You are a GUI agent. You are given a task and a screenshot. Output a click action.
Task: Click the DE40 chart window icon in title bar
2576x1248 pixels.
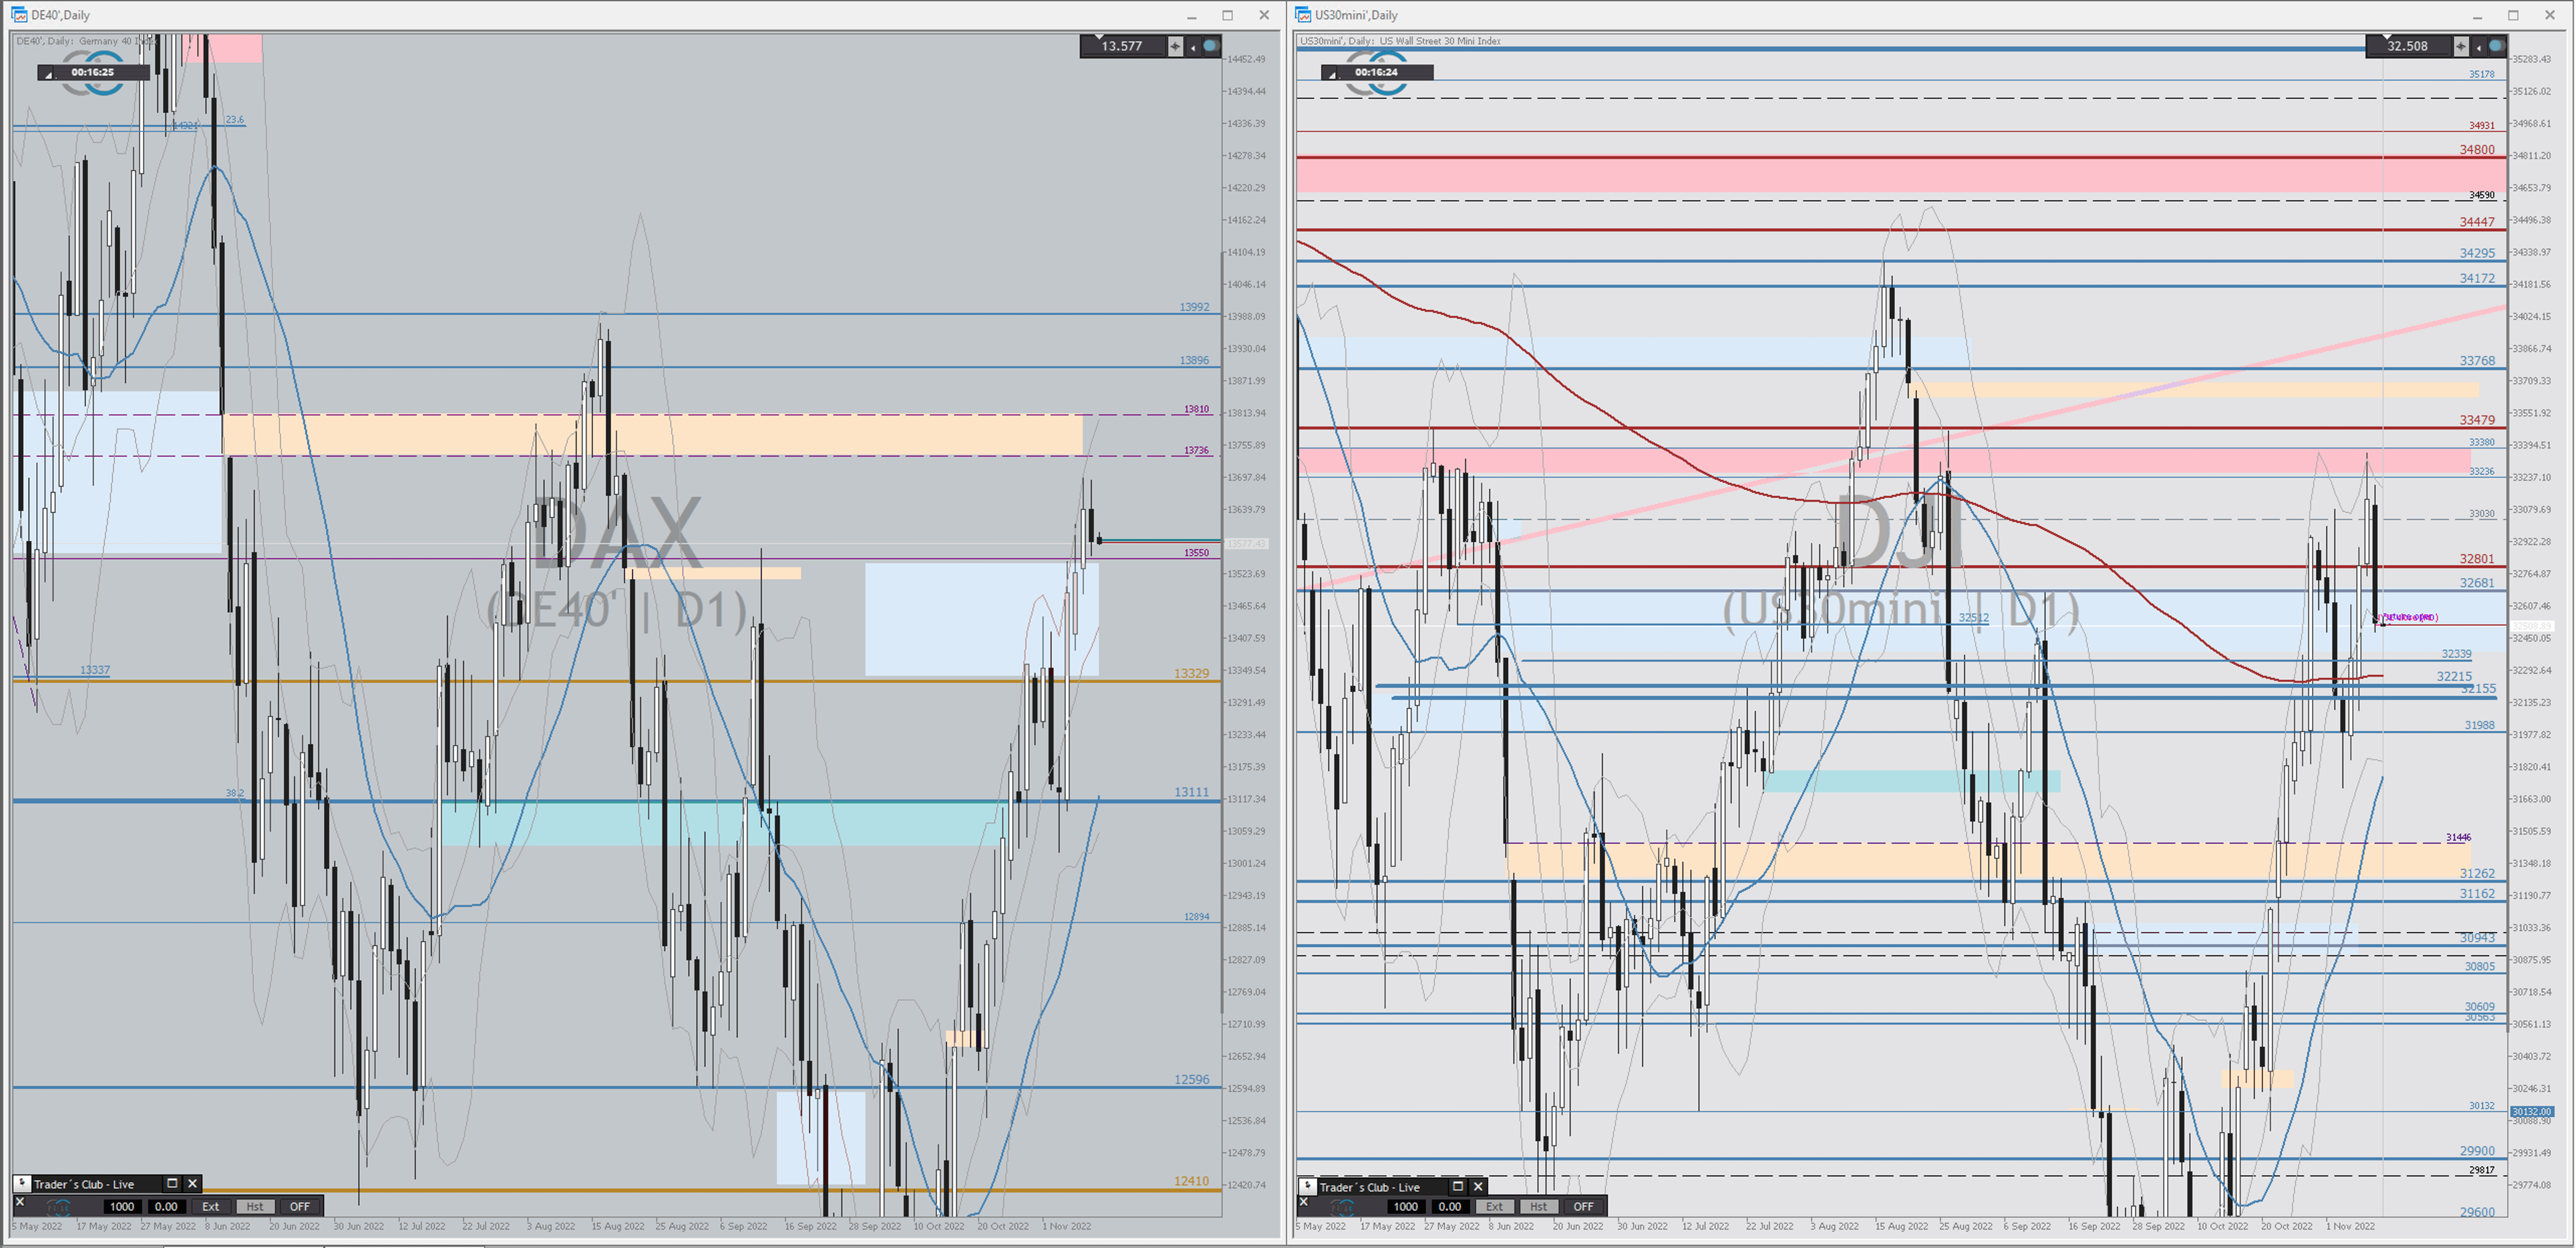[19, 14]
